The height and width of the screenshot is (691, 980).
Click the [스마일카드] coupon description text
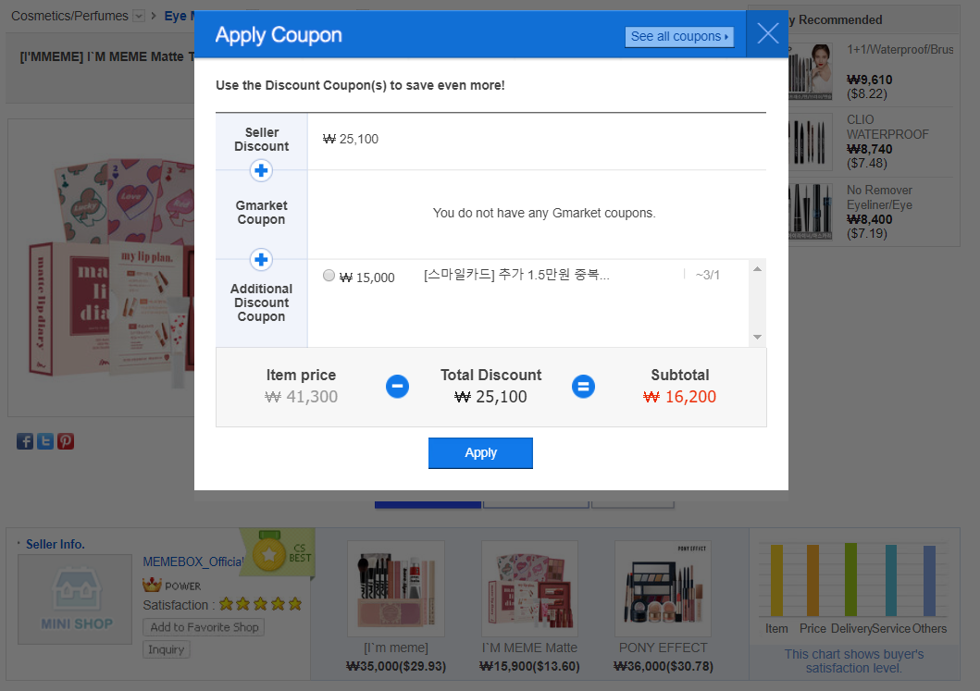pos(516,275)
